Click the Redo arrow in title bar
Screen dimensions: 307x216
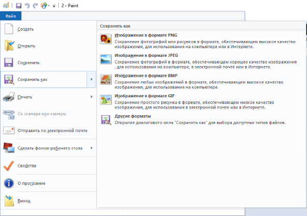[x=35, y=5]
